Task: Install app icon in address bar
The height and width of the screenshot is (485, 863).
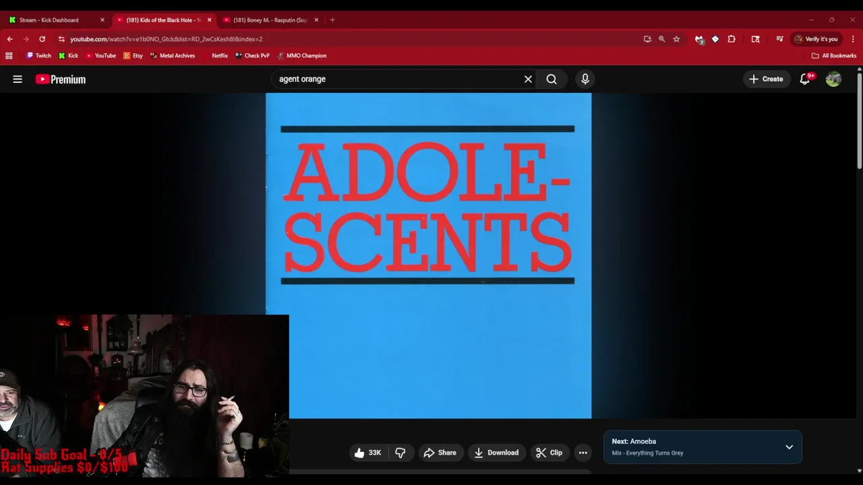Action: (647, 39)
